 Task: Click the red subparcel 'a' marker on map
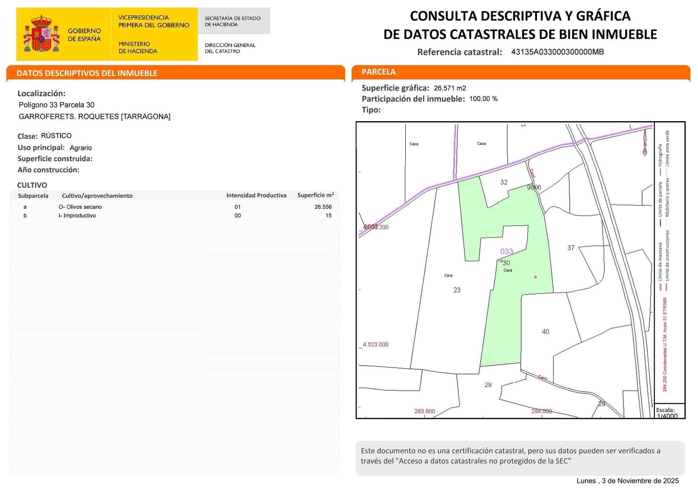pos(535,277)
